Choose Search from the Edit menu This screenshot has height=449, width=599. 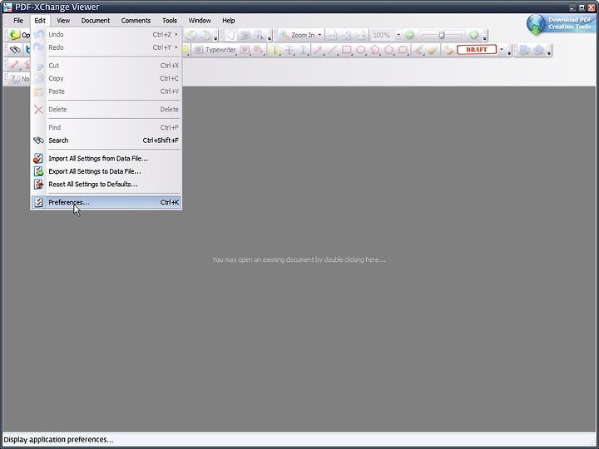106,141
